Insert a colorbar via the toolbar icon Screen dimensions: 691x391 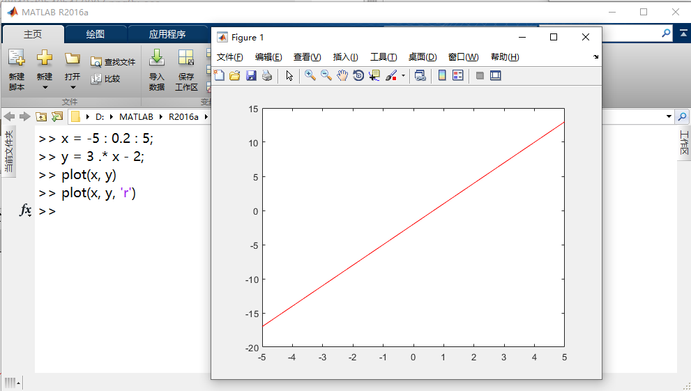click(442, 76)
